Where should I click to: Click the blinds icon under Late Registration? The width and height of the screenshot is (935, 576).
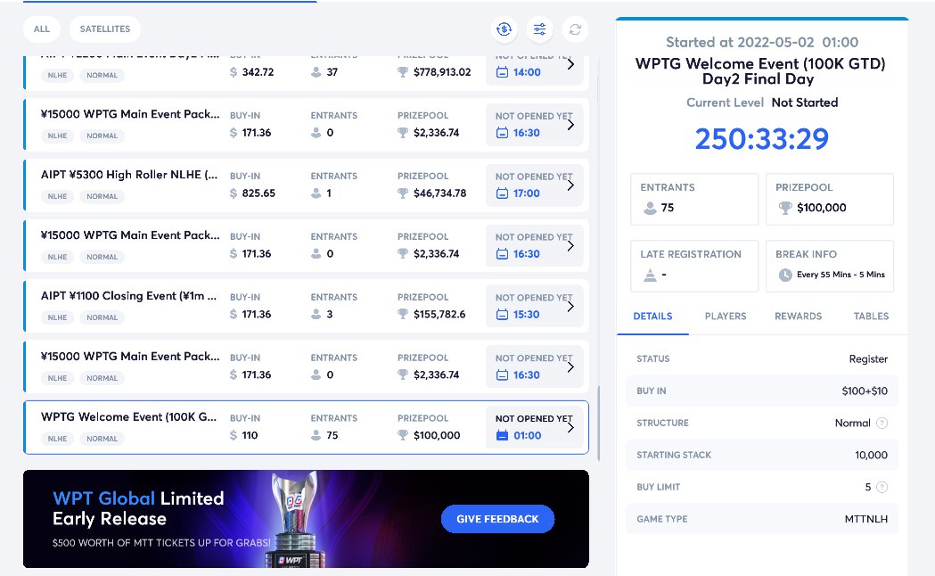click(x=650, y=275)
